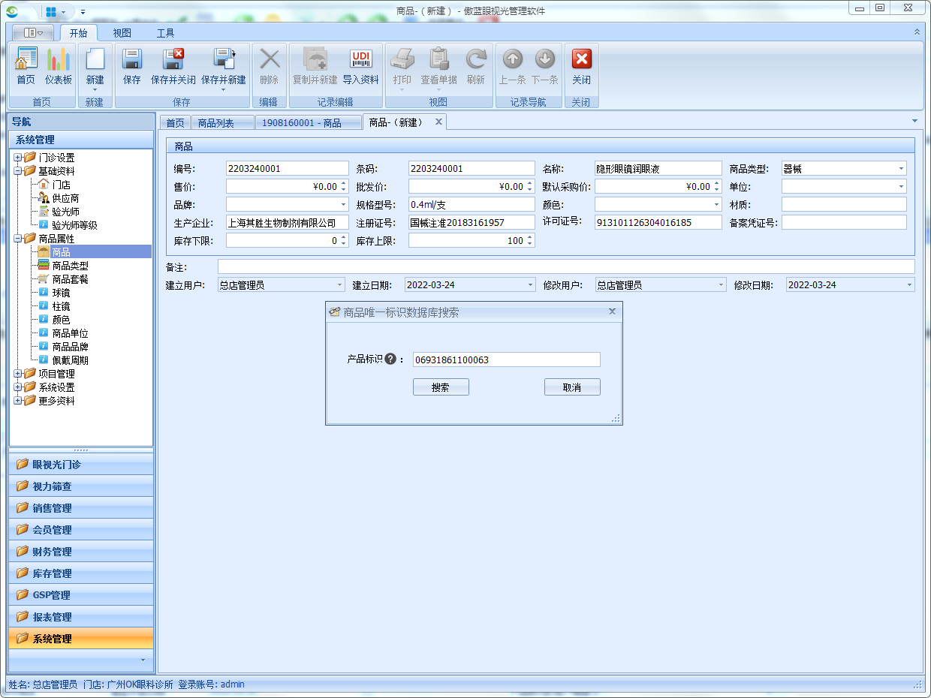Select 商品套餐 in navigation tree

(70, 279)
